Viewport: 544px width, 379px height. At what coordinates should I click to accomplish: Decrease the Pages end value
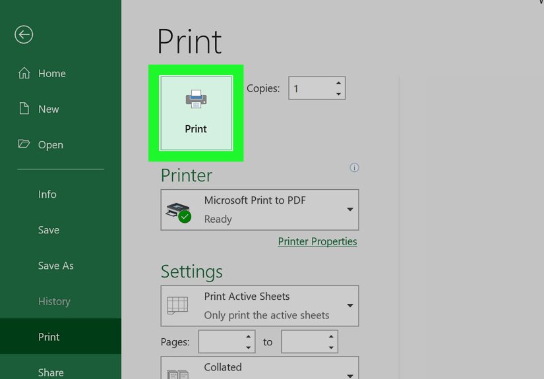point(331,347)
